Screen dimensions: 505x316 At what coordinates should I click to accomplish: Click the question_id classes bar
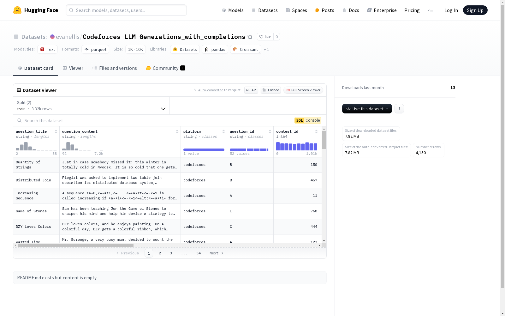(249, 150)
